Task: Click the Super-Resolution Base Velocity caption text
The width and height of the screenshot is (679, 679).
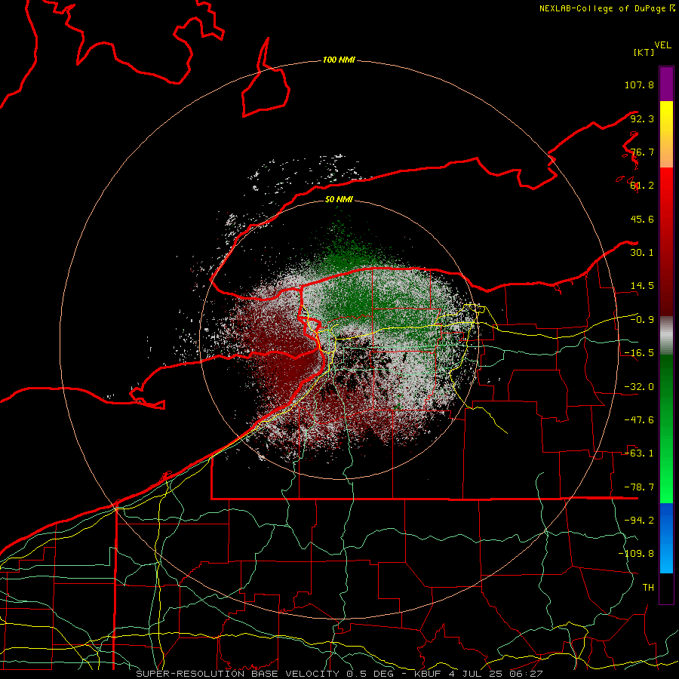Action: click(339, 674)
